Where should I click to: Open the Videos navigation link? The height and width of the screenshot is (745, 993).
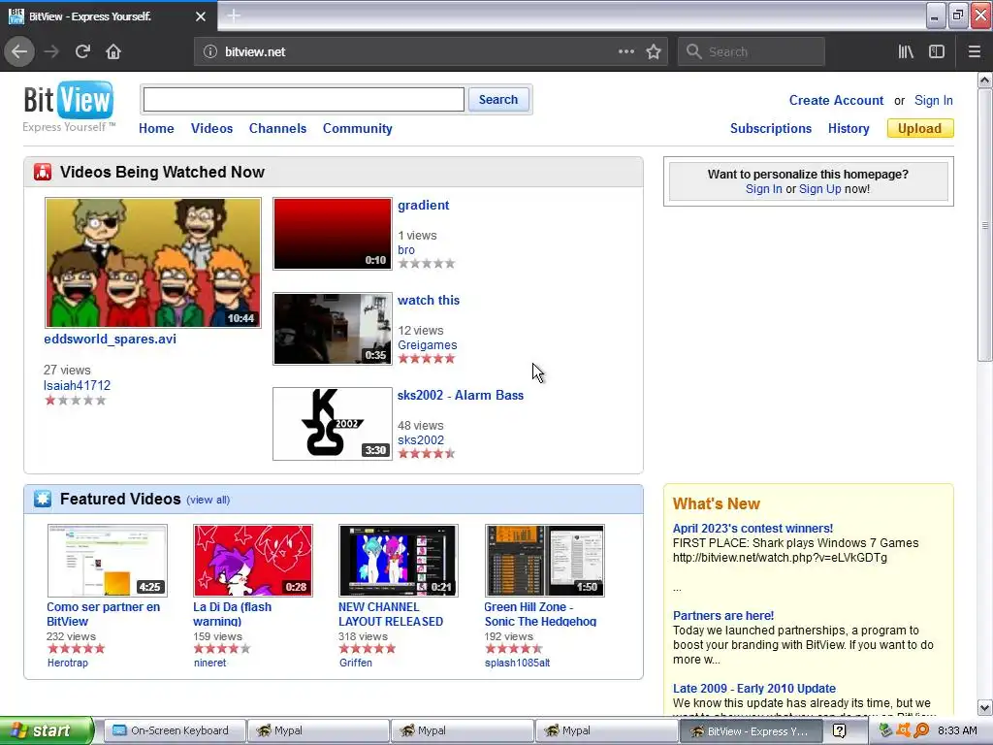point(211,128)
